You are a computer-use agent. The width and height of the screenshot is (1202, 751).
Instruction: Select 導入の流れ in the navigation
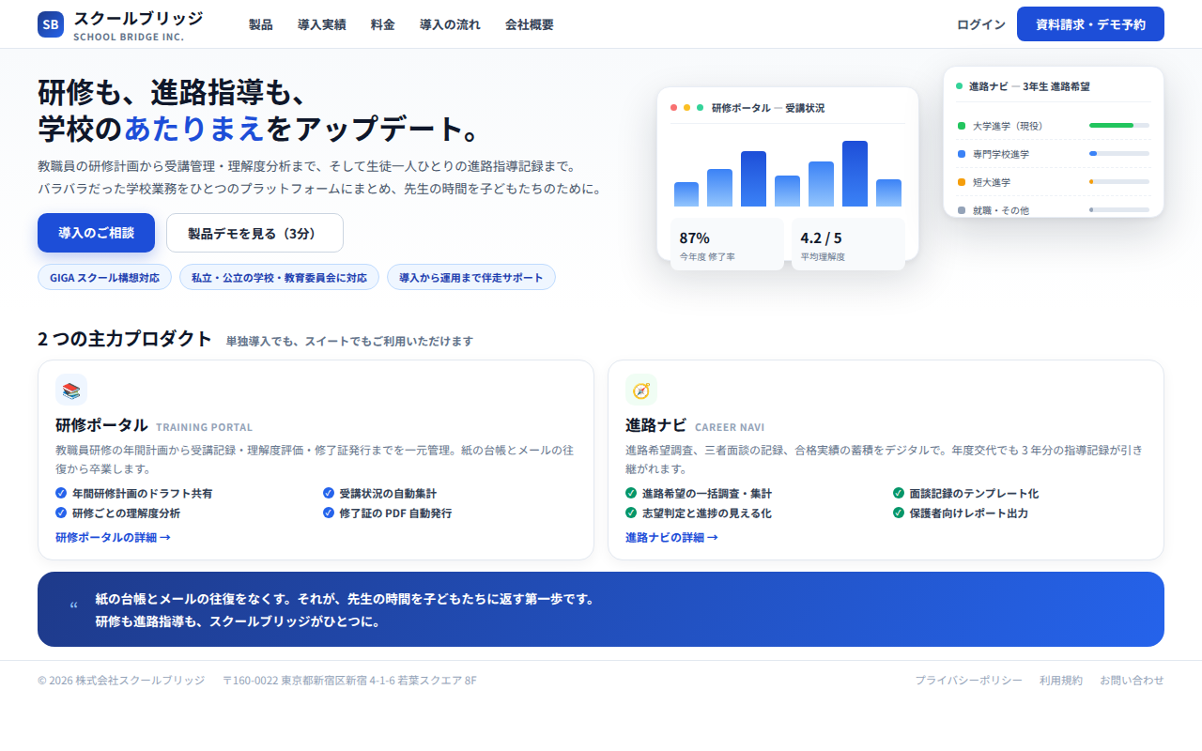(450, 24)
